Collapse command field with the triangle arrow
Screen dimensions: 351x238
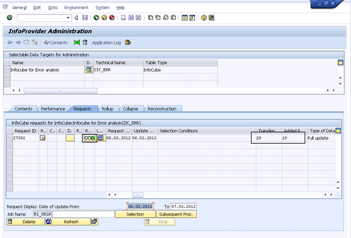[x=76, y=18]
